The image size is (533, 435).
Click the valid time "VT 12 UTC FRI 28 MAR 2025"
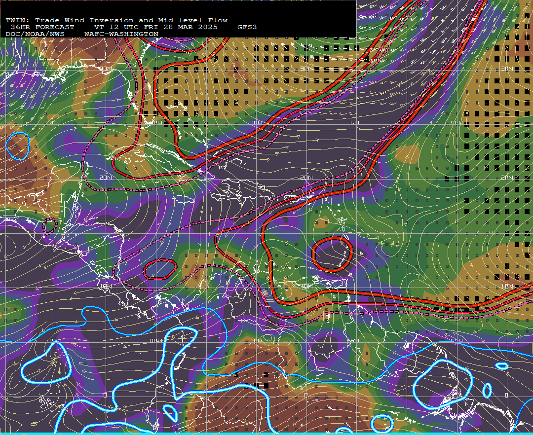point(155,27)
